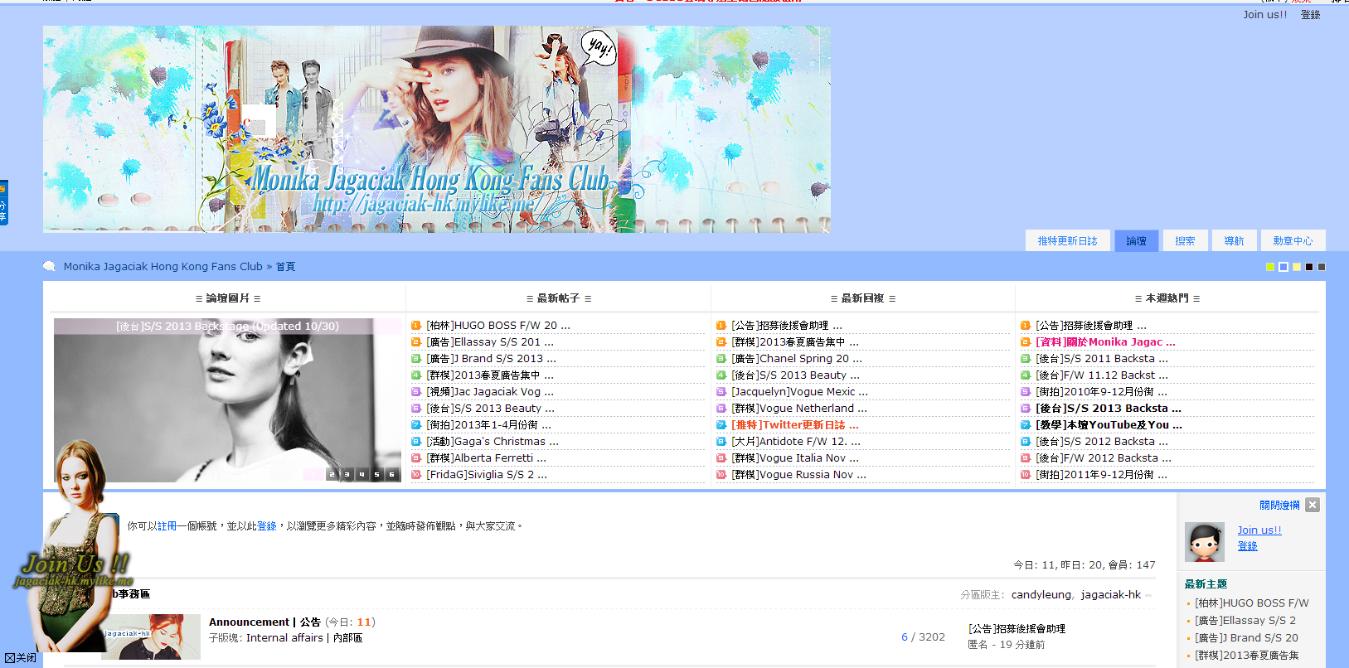This screenshot has width=1349, height=668.
Task: Show slide 4 in the forum picture slideshow
Action: click(x=362, y=475)
